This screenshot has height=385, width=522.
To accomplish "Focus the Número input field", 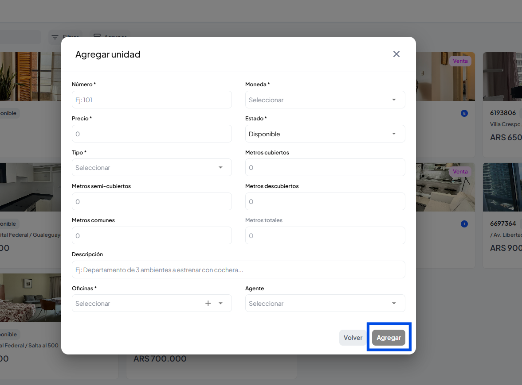I will (152, 100).
